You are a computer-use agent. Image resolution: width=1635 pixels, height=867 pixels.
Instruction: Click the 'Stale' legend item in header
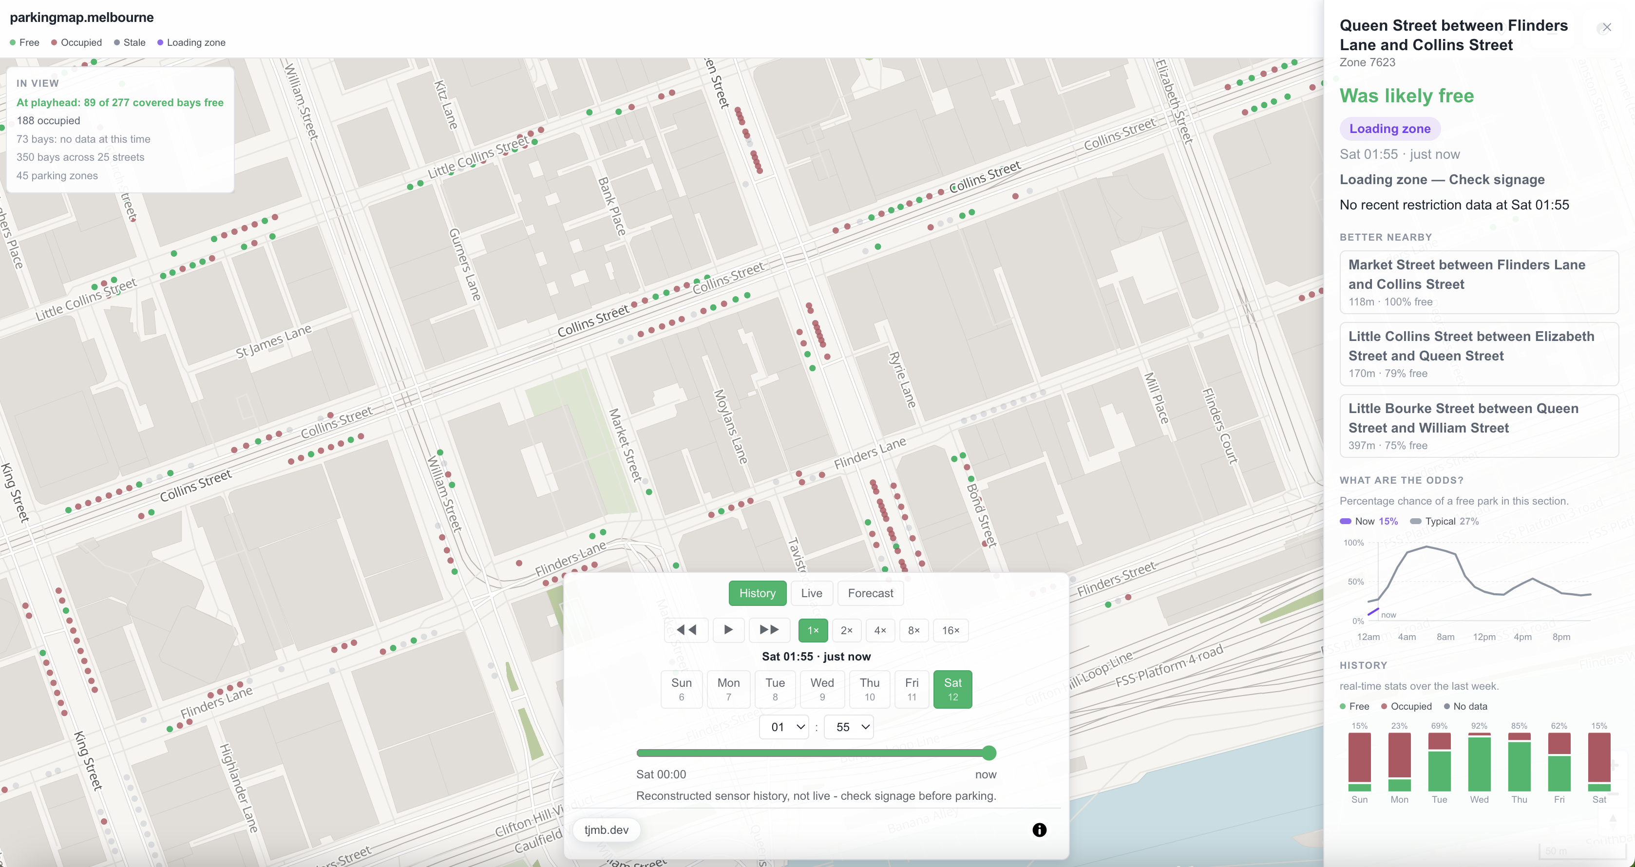pyautogui.click(x=130, y=42)
